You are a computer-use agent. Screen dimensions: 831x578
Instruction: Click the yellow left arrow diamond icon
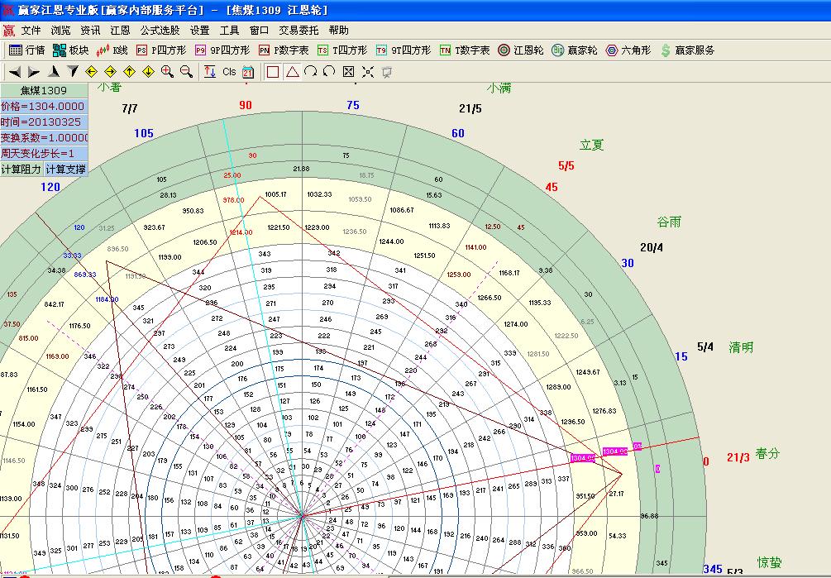(x=92, y=72)
